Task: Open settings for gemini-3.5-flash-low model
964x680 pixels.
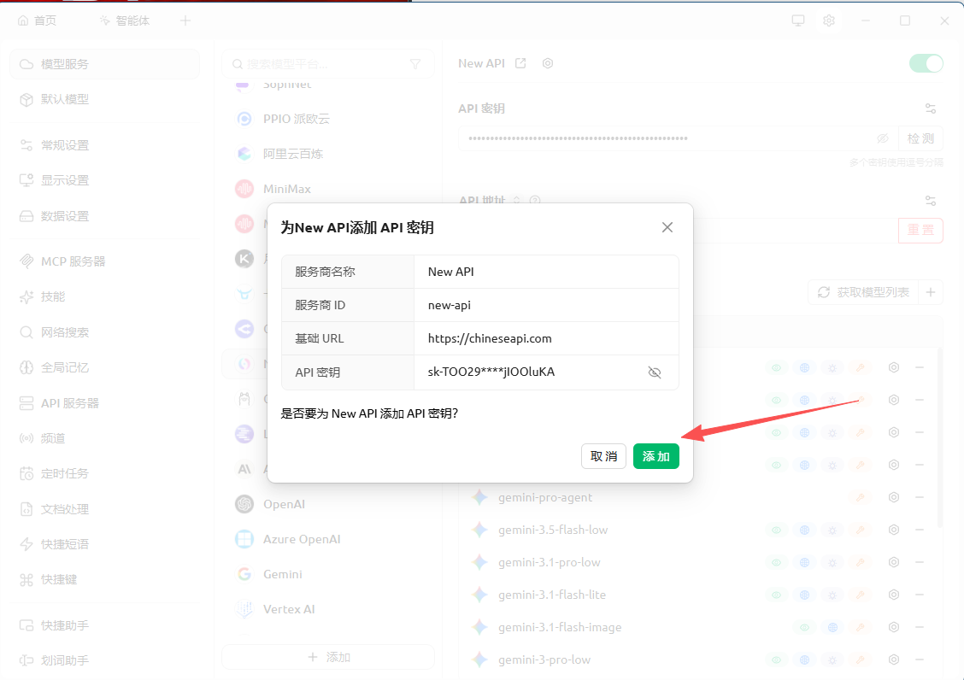Action: coord(894,530)
